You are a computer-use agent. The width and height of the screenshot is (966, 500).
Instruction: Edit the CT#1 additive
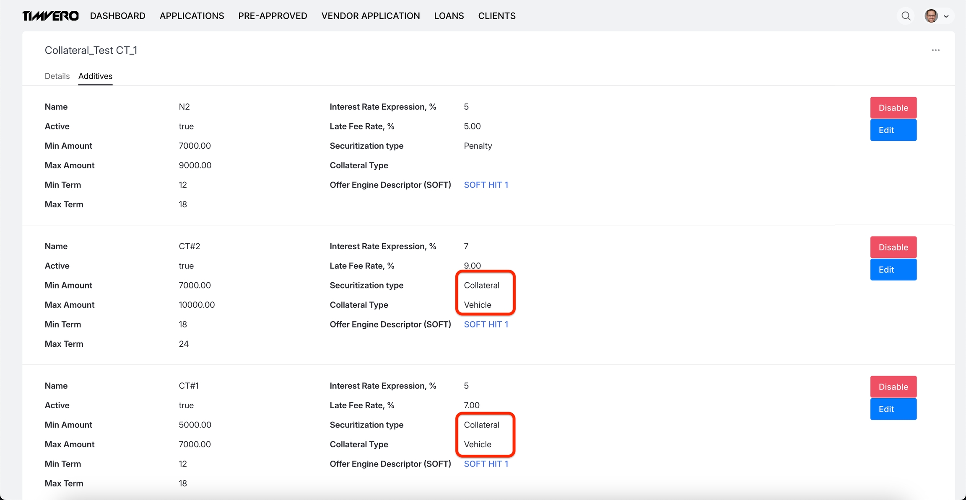893,409
